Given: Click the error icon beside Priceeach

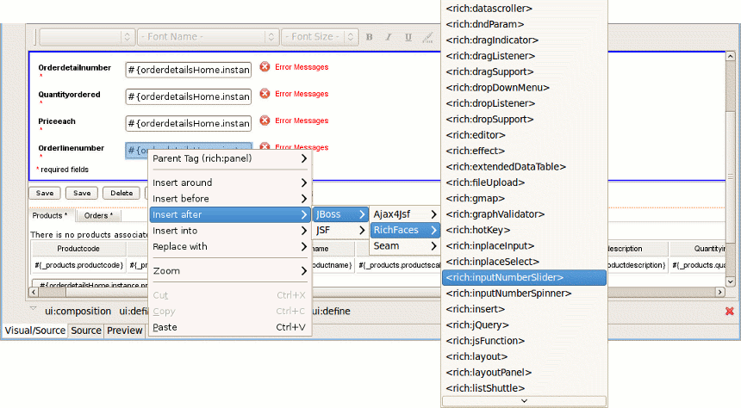Looking at the screenshot, I should pos(265,121).
